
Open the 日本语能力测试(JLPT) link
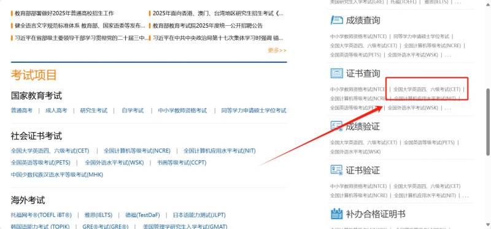pos(199,215)
